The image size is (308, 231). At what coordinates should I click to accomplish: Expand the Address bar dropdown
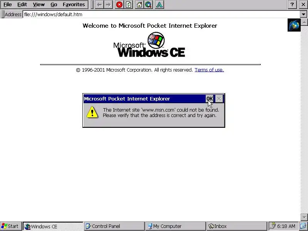[x=303, y=14]
